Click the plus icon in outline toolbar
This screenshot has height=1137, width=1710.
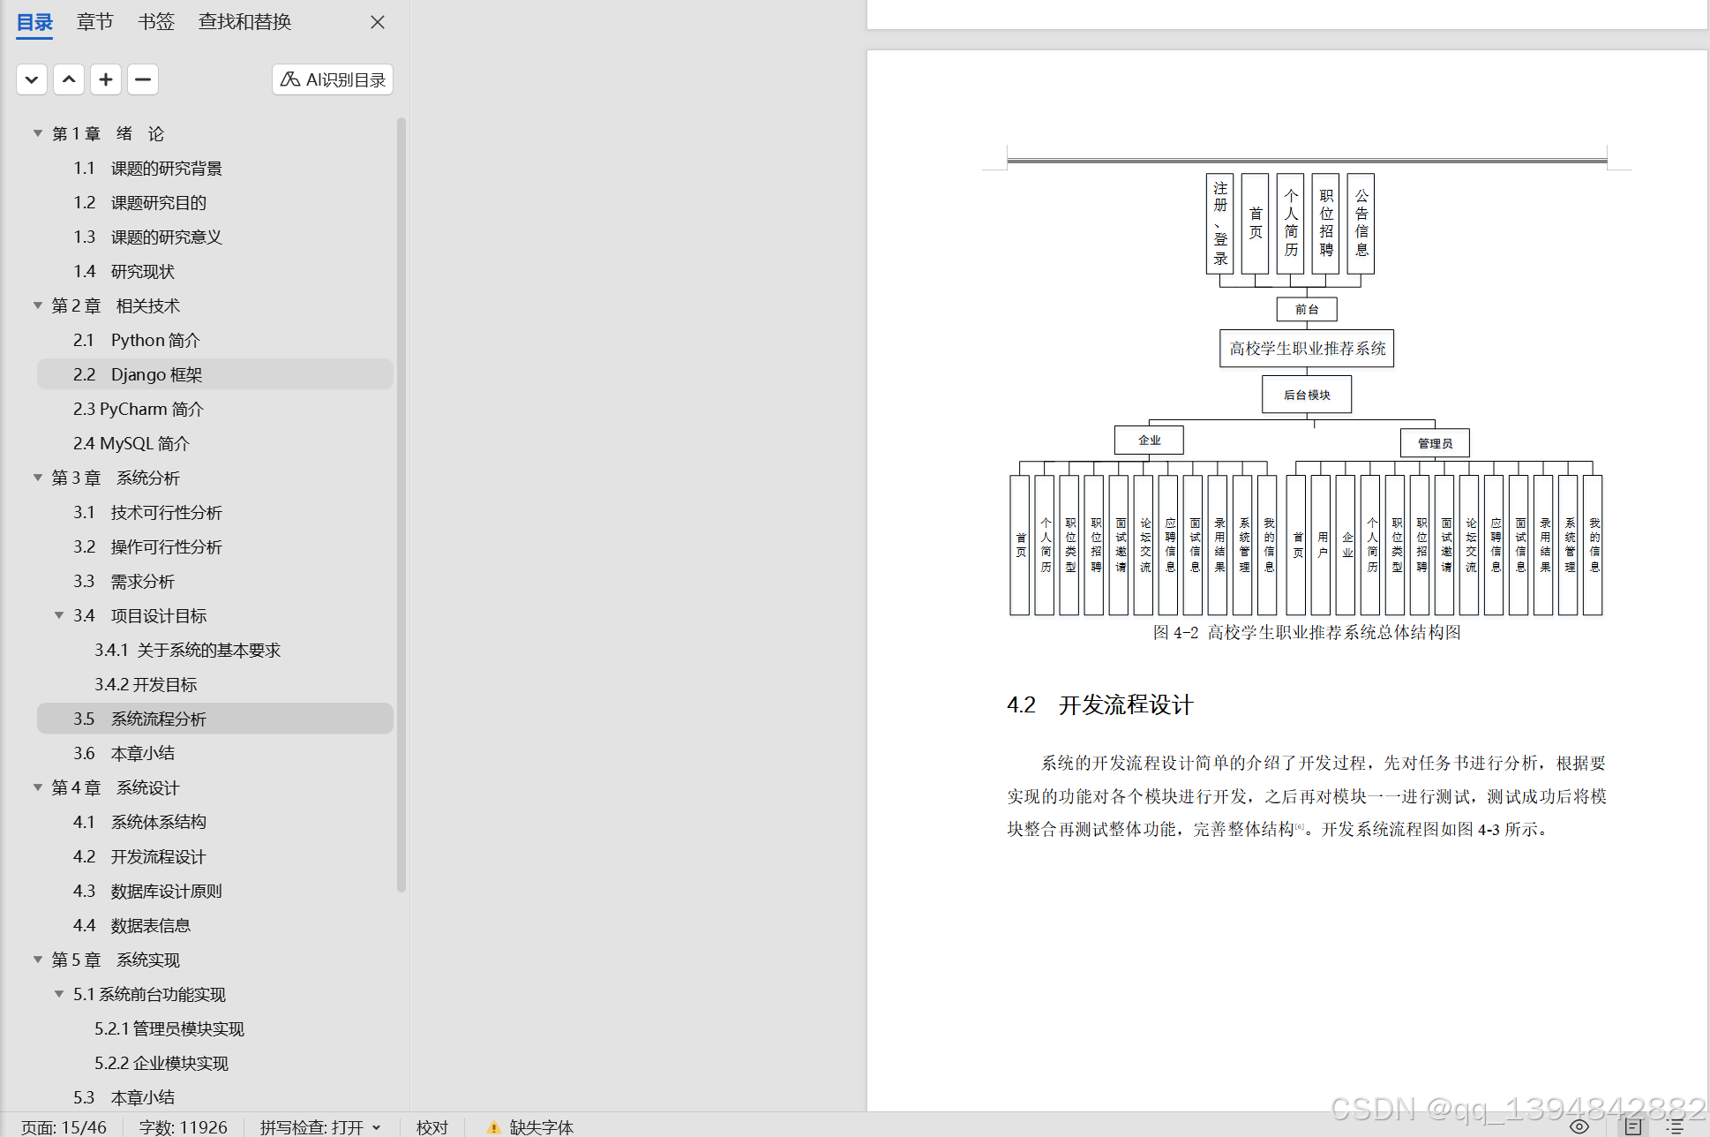point(106,79)
